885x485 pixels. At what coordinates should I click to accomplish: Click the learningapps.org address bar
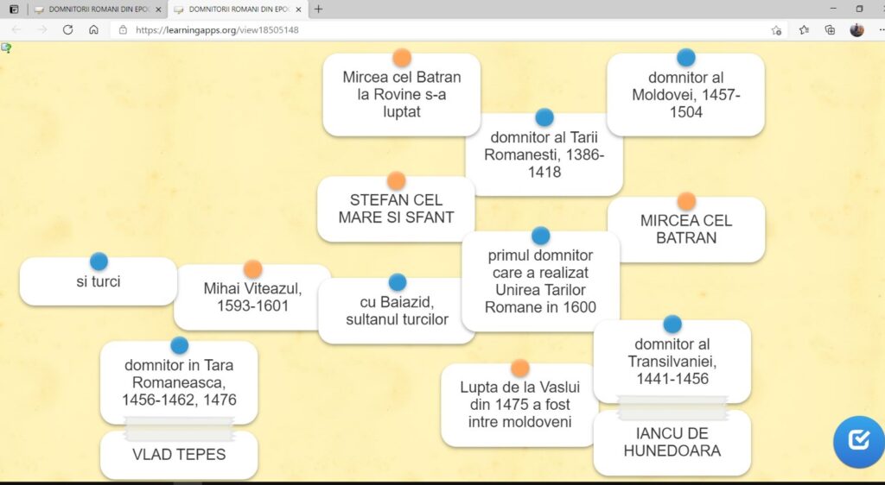coord(432,29)
